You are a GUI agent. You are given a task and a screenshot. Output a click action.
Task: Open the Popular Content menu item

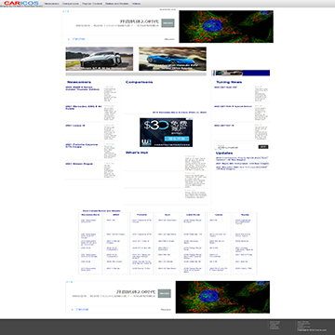pyautogui.click(x=91, y=4)
